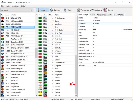Open the Help menu
This screenshot has height=101, width=133.
tap(23, 6)
